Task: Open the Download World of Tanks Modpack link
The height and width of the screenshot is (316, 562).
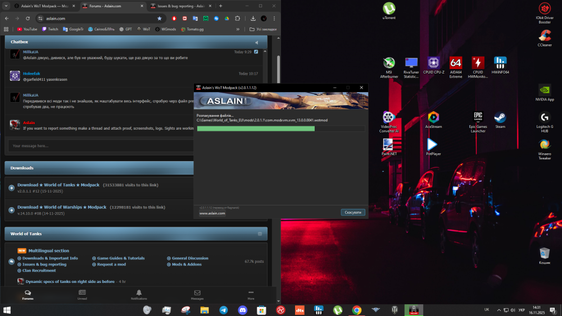Action: (58, 185)
